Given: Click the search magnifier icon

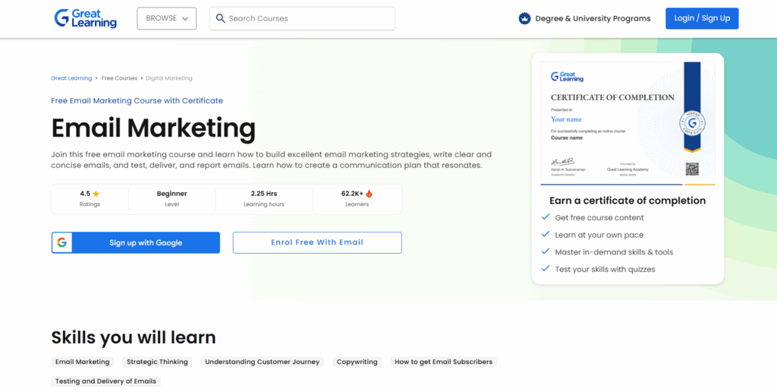Looking at the screenshot, I should (x=221, y=18).
